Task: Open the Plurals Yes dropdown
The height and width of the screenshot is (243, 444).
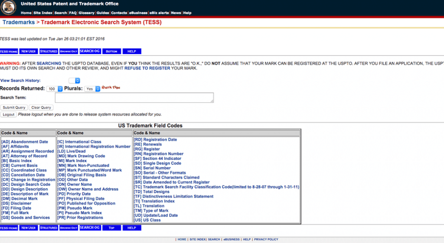Action: coord(92,89)
